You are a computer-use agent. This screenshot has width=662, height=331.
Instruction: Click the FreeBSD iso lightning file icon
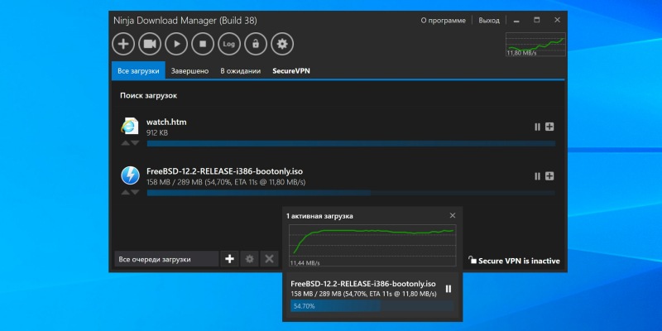click(130, 175)
